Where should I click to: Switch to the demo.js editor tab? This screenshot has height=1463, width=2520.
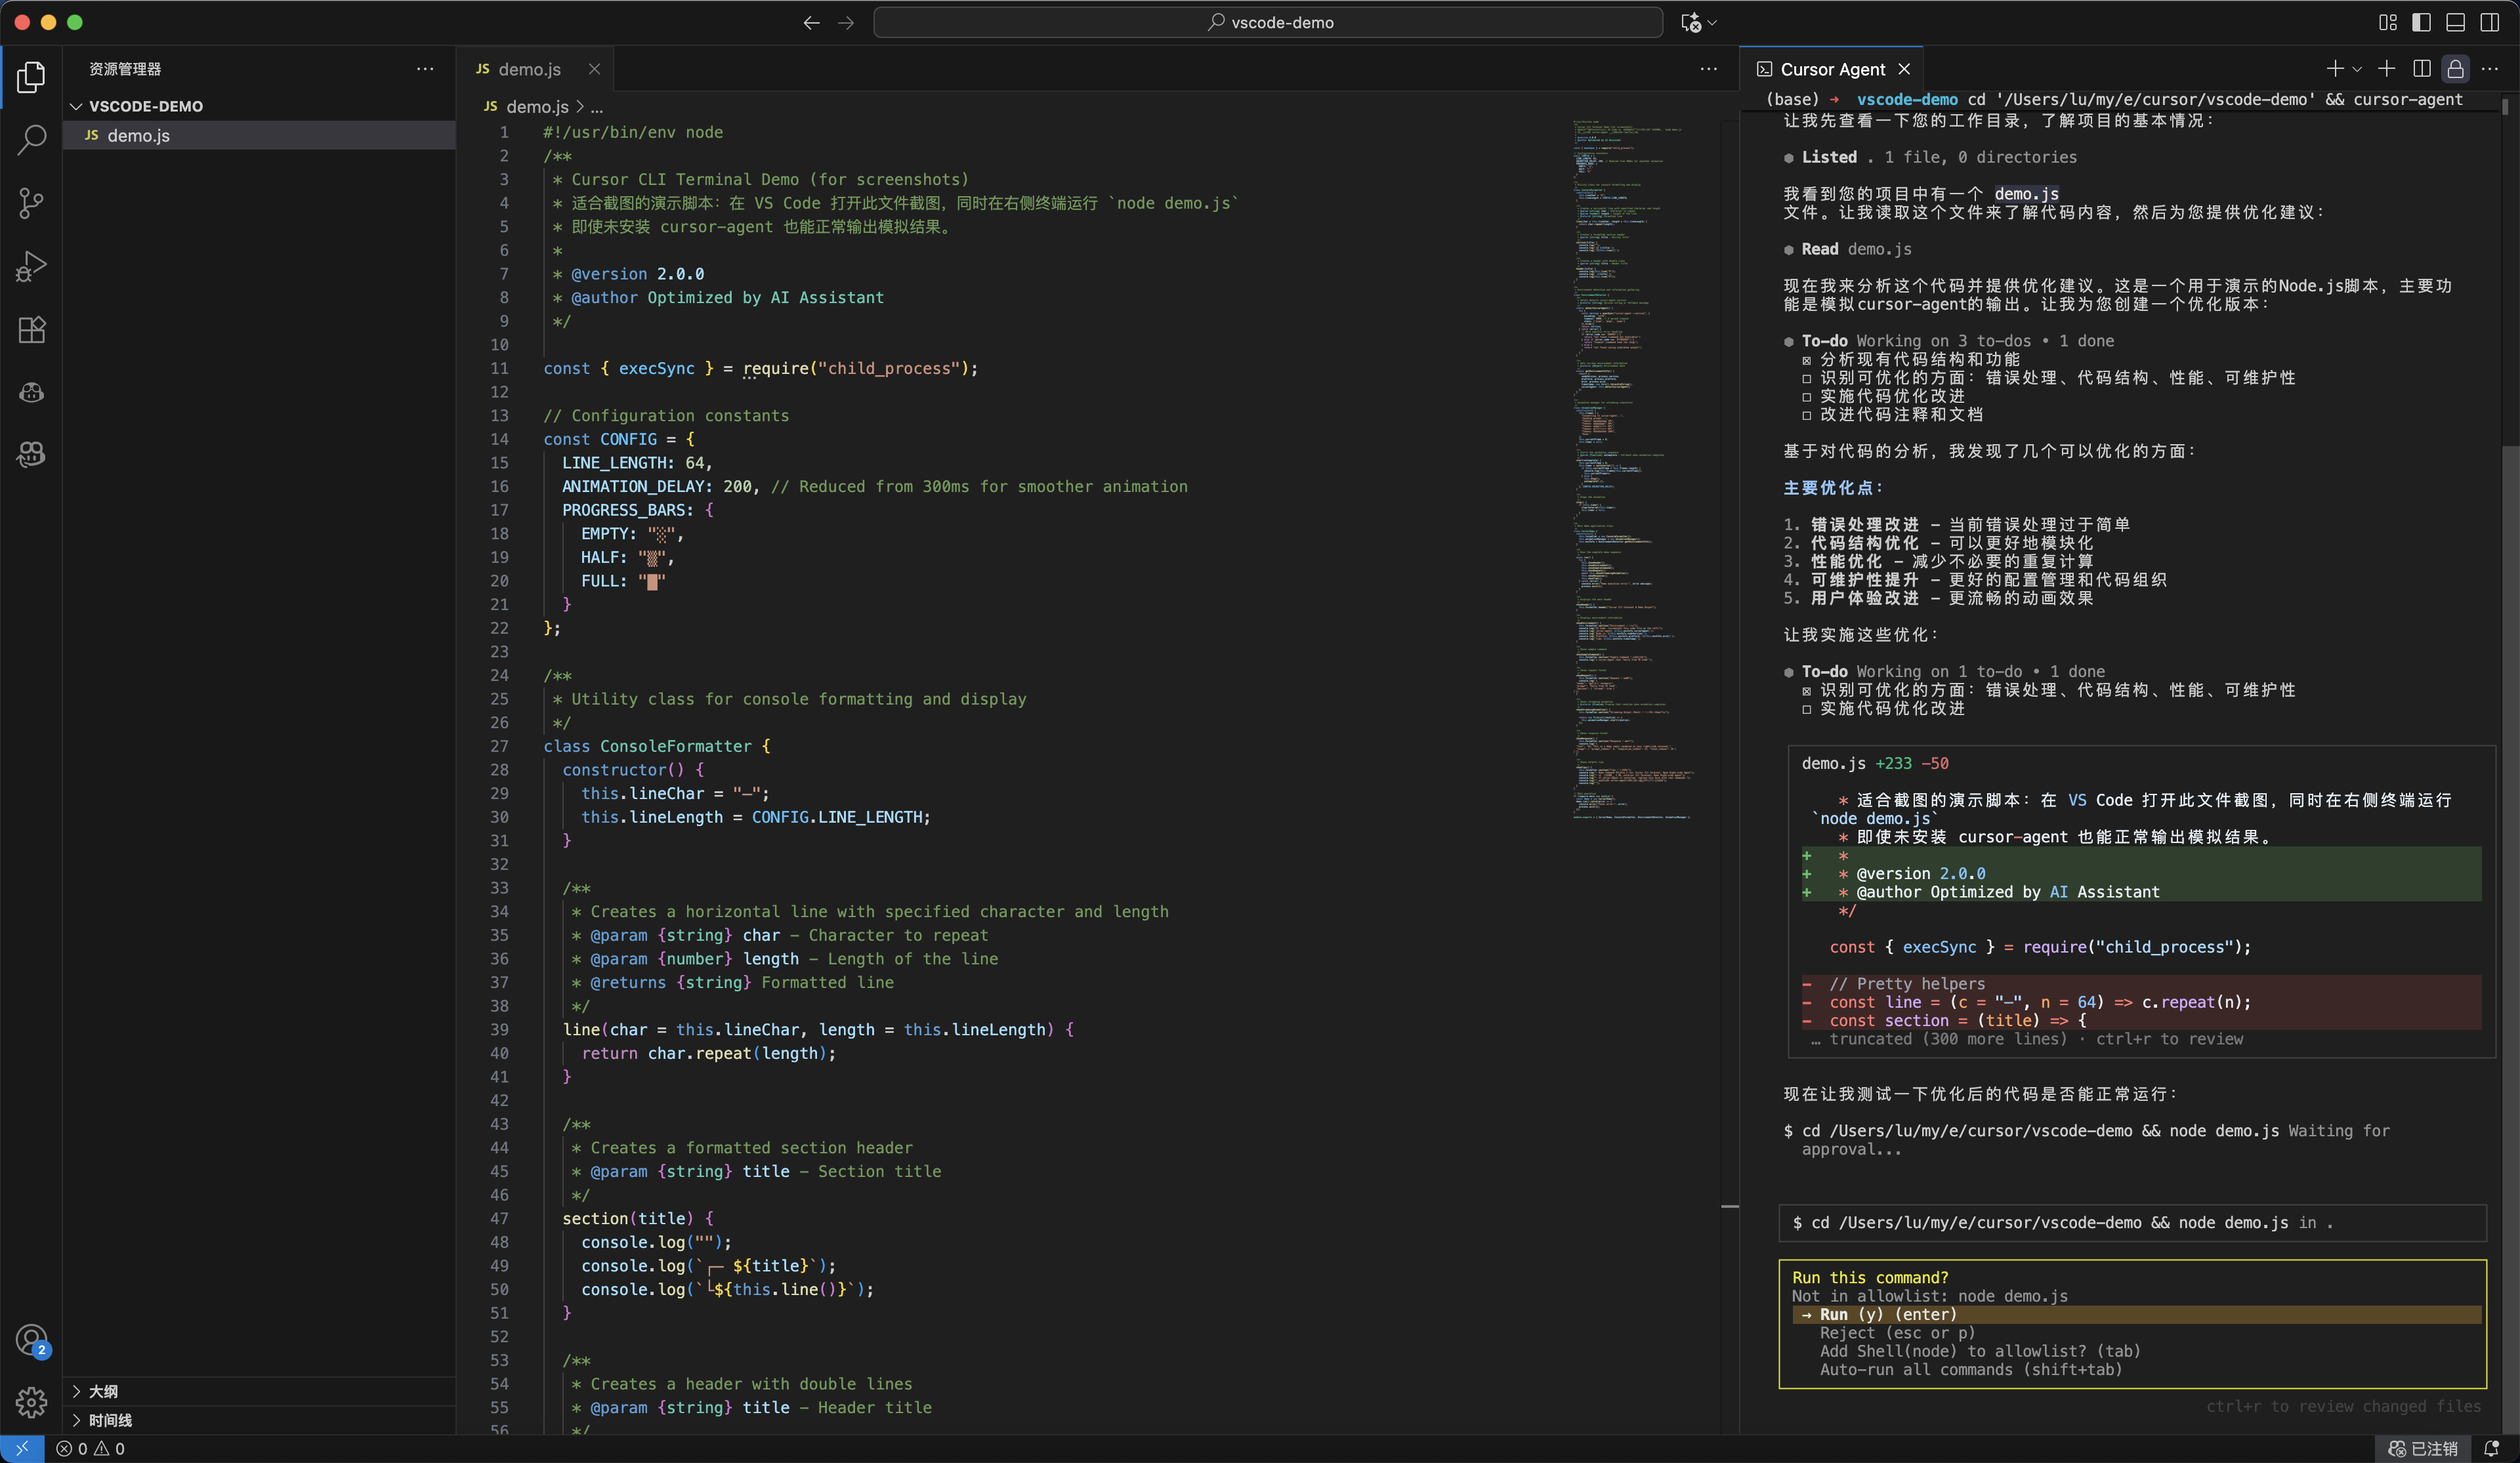(529, 69)
